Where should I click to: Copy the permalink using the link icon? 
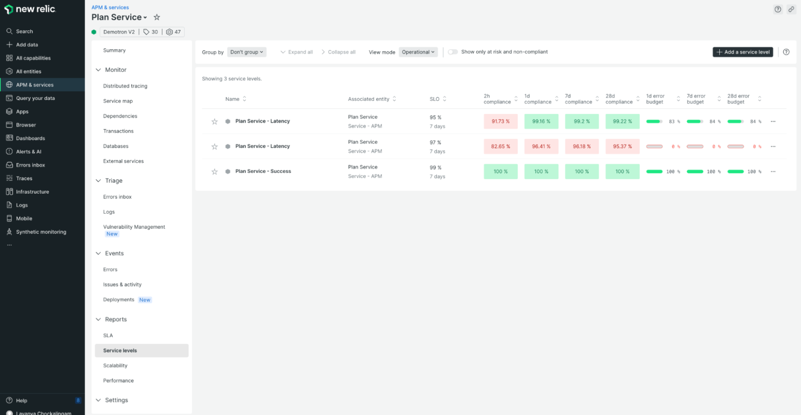tap(791, 9)
